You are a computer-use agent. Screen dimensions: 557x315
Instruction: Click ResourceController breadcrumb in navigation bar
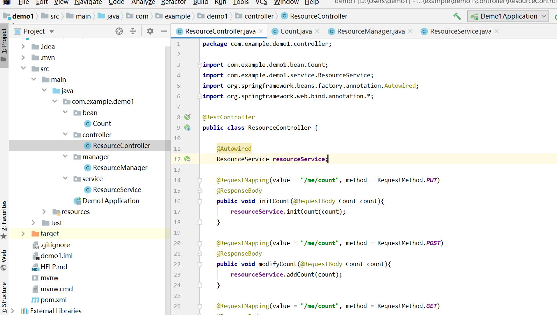pyautogui.click(x=314, y=16)
